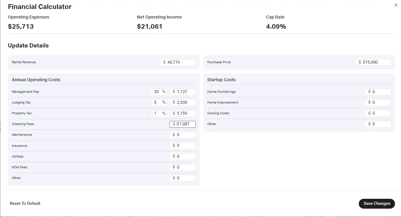This screenshot has height=217, width=401.
Task: Click Save Changes button
Action: click(377, 204)
